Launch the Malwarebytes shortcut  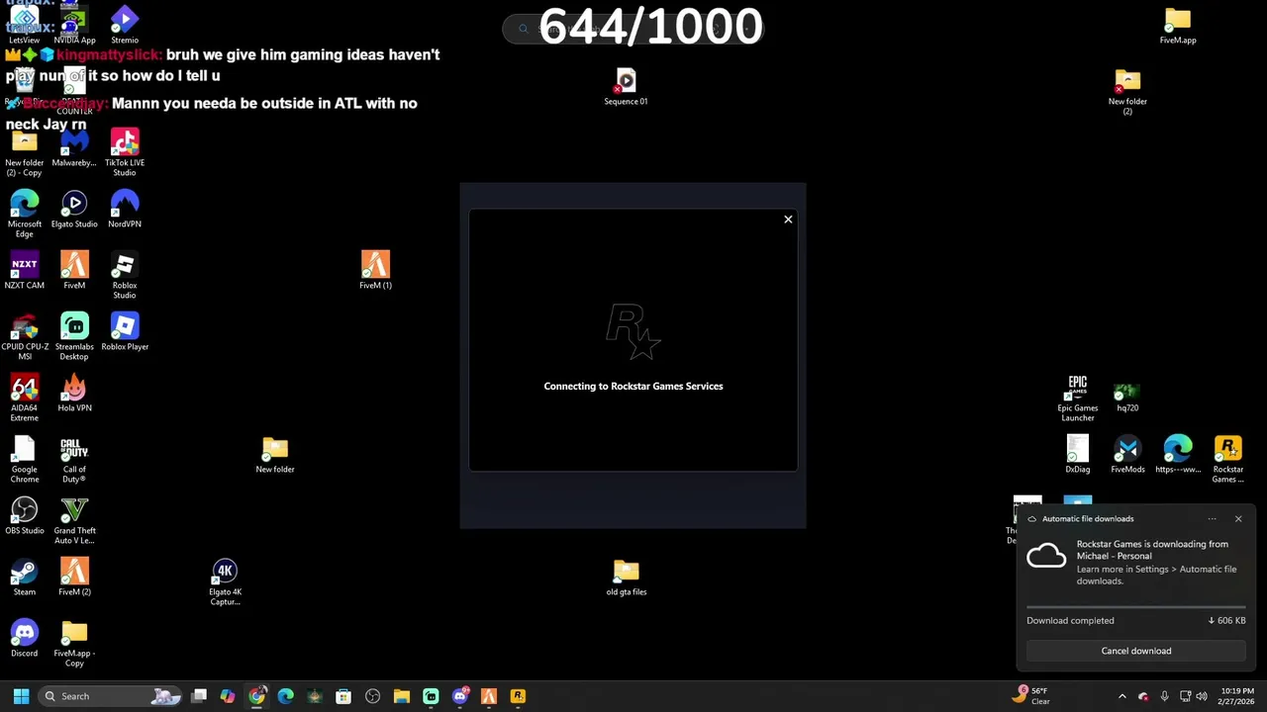74,148
